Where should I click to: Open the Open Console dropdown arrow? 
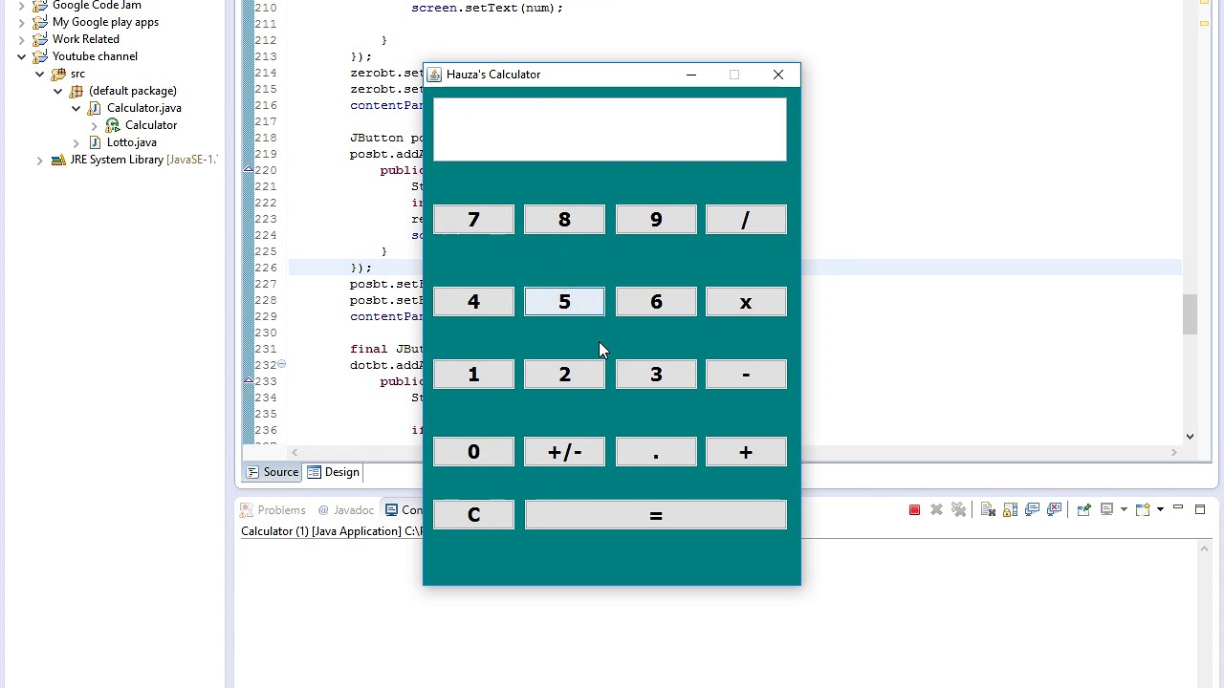coord(1160,510)
